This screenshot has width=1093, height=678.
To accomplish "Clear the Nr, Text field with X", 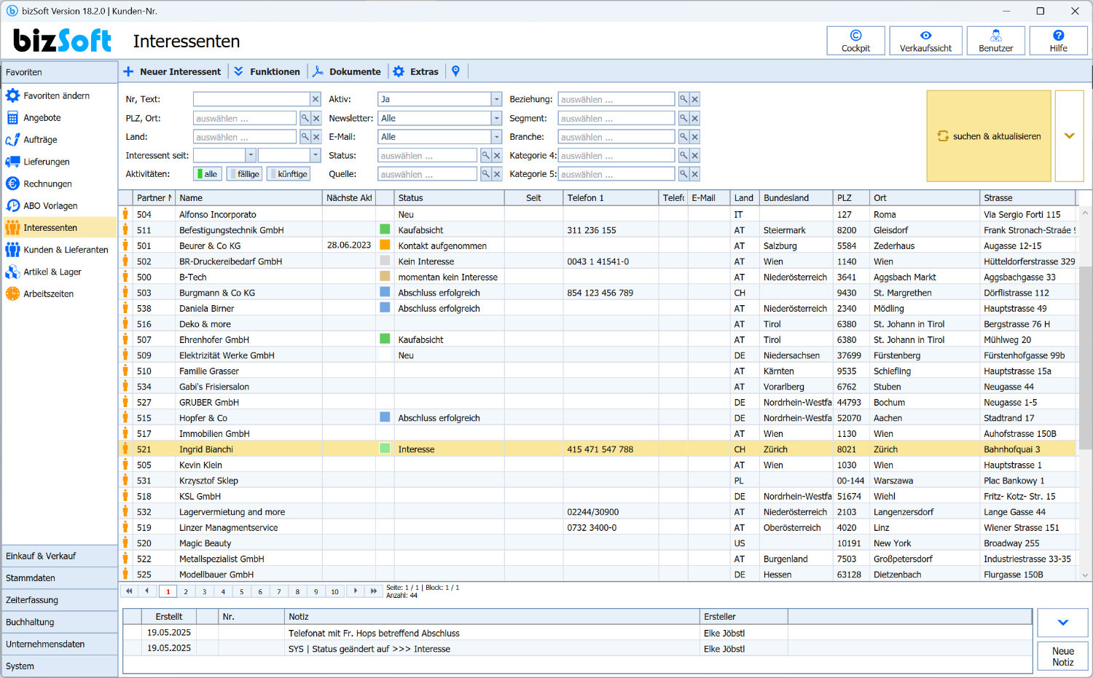I will coord(316,99).
